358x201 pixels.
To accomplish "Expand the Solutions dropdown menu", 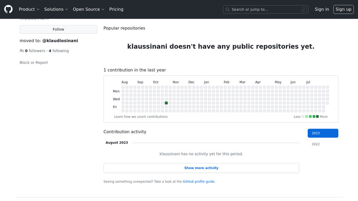I will (x=56, y=9).
